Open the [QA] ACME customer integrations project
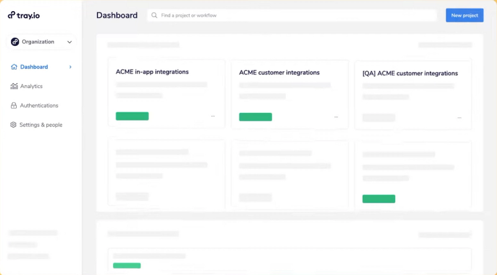 [410, 73]
